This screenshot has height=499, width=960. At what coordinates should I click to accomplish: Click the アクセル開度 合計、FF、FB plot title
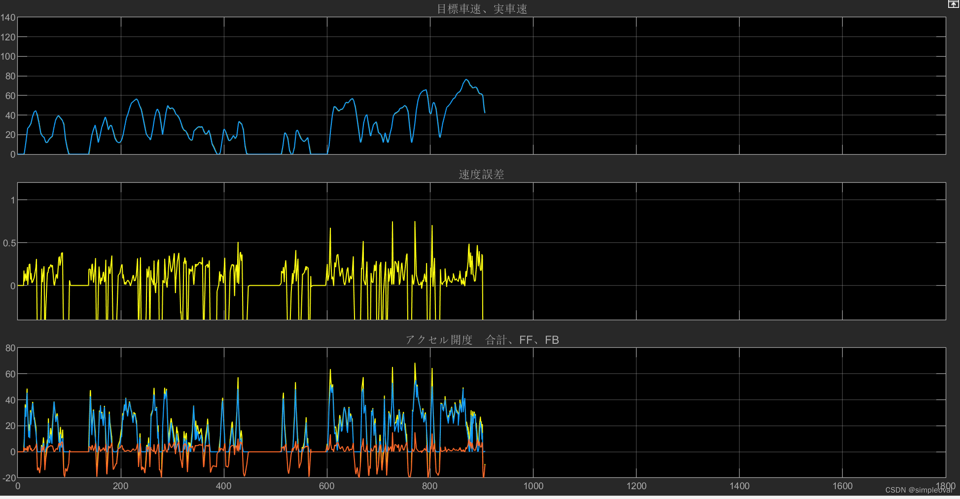point(482,340)
